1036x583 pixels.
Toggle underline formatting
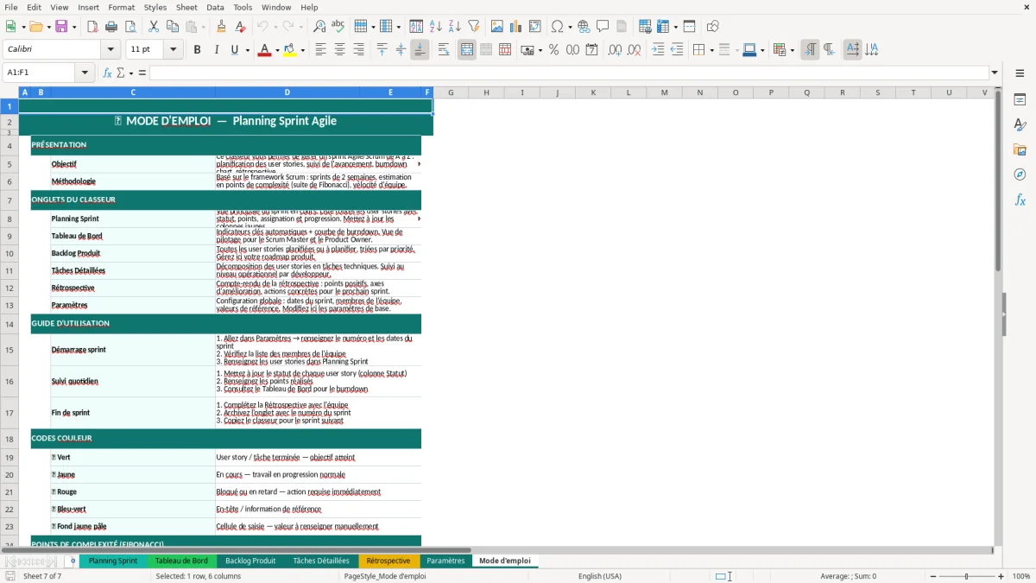pyautogui.click(x=234, y=50)
